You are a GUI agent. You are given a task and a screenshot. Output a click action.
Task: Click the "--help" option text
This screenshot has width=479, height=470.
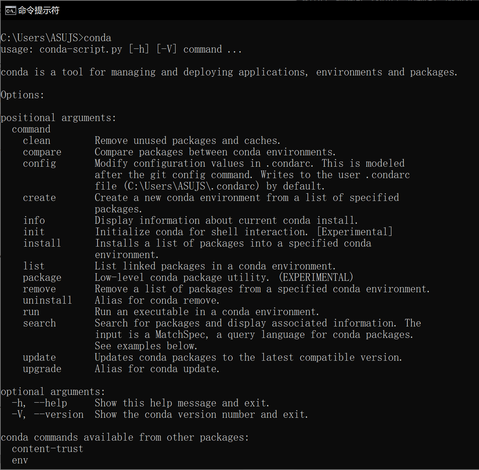tap(50, 403)
